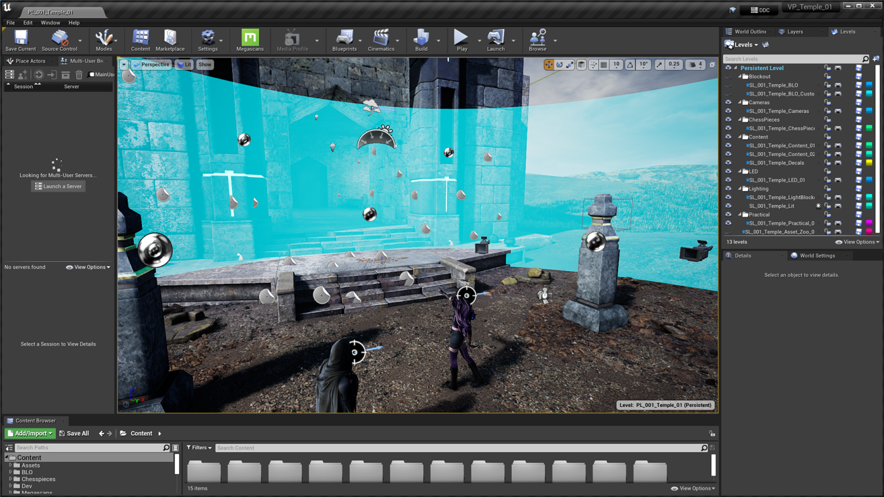Open the Perspective viewport dropdown

click(x=155, y=64)
